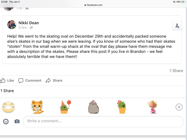Choose the flowering cactus sticker

pos(122,107)
